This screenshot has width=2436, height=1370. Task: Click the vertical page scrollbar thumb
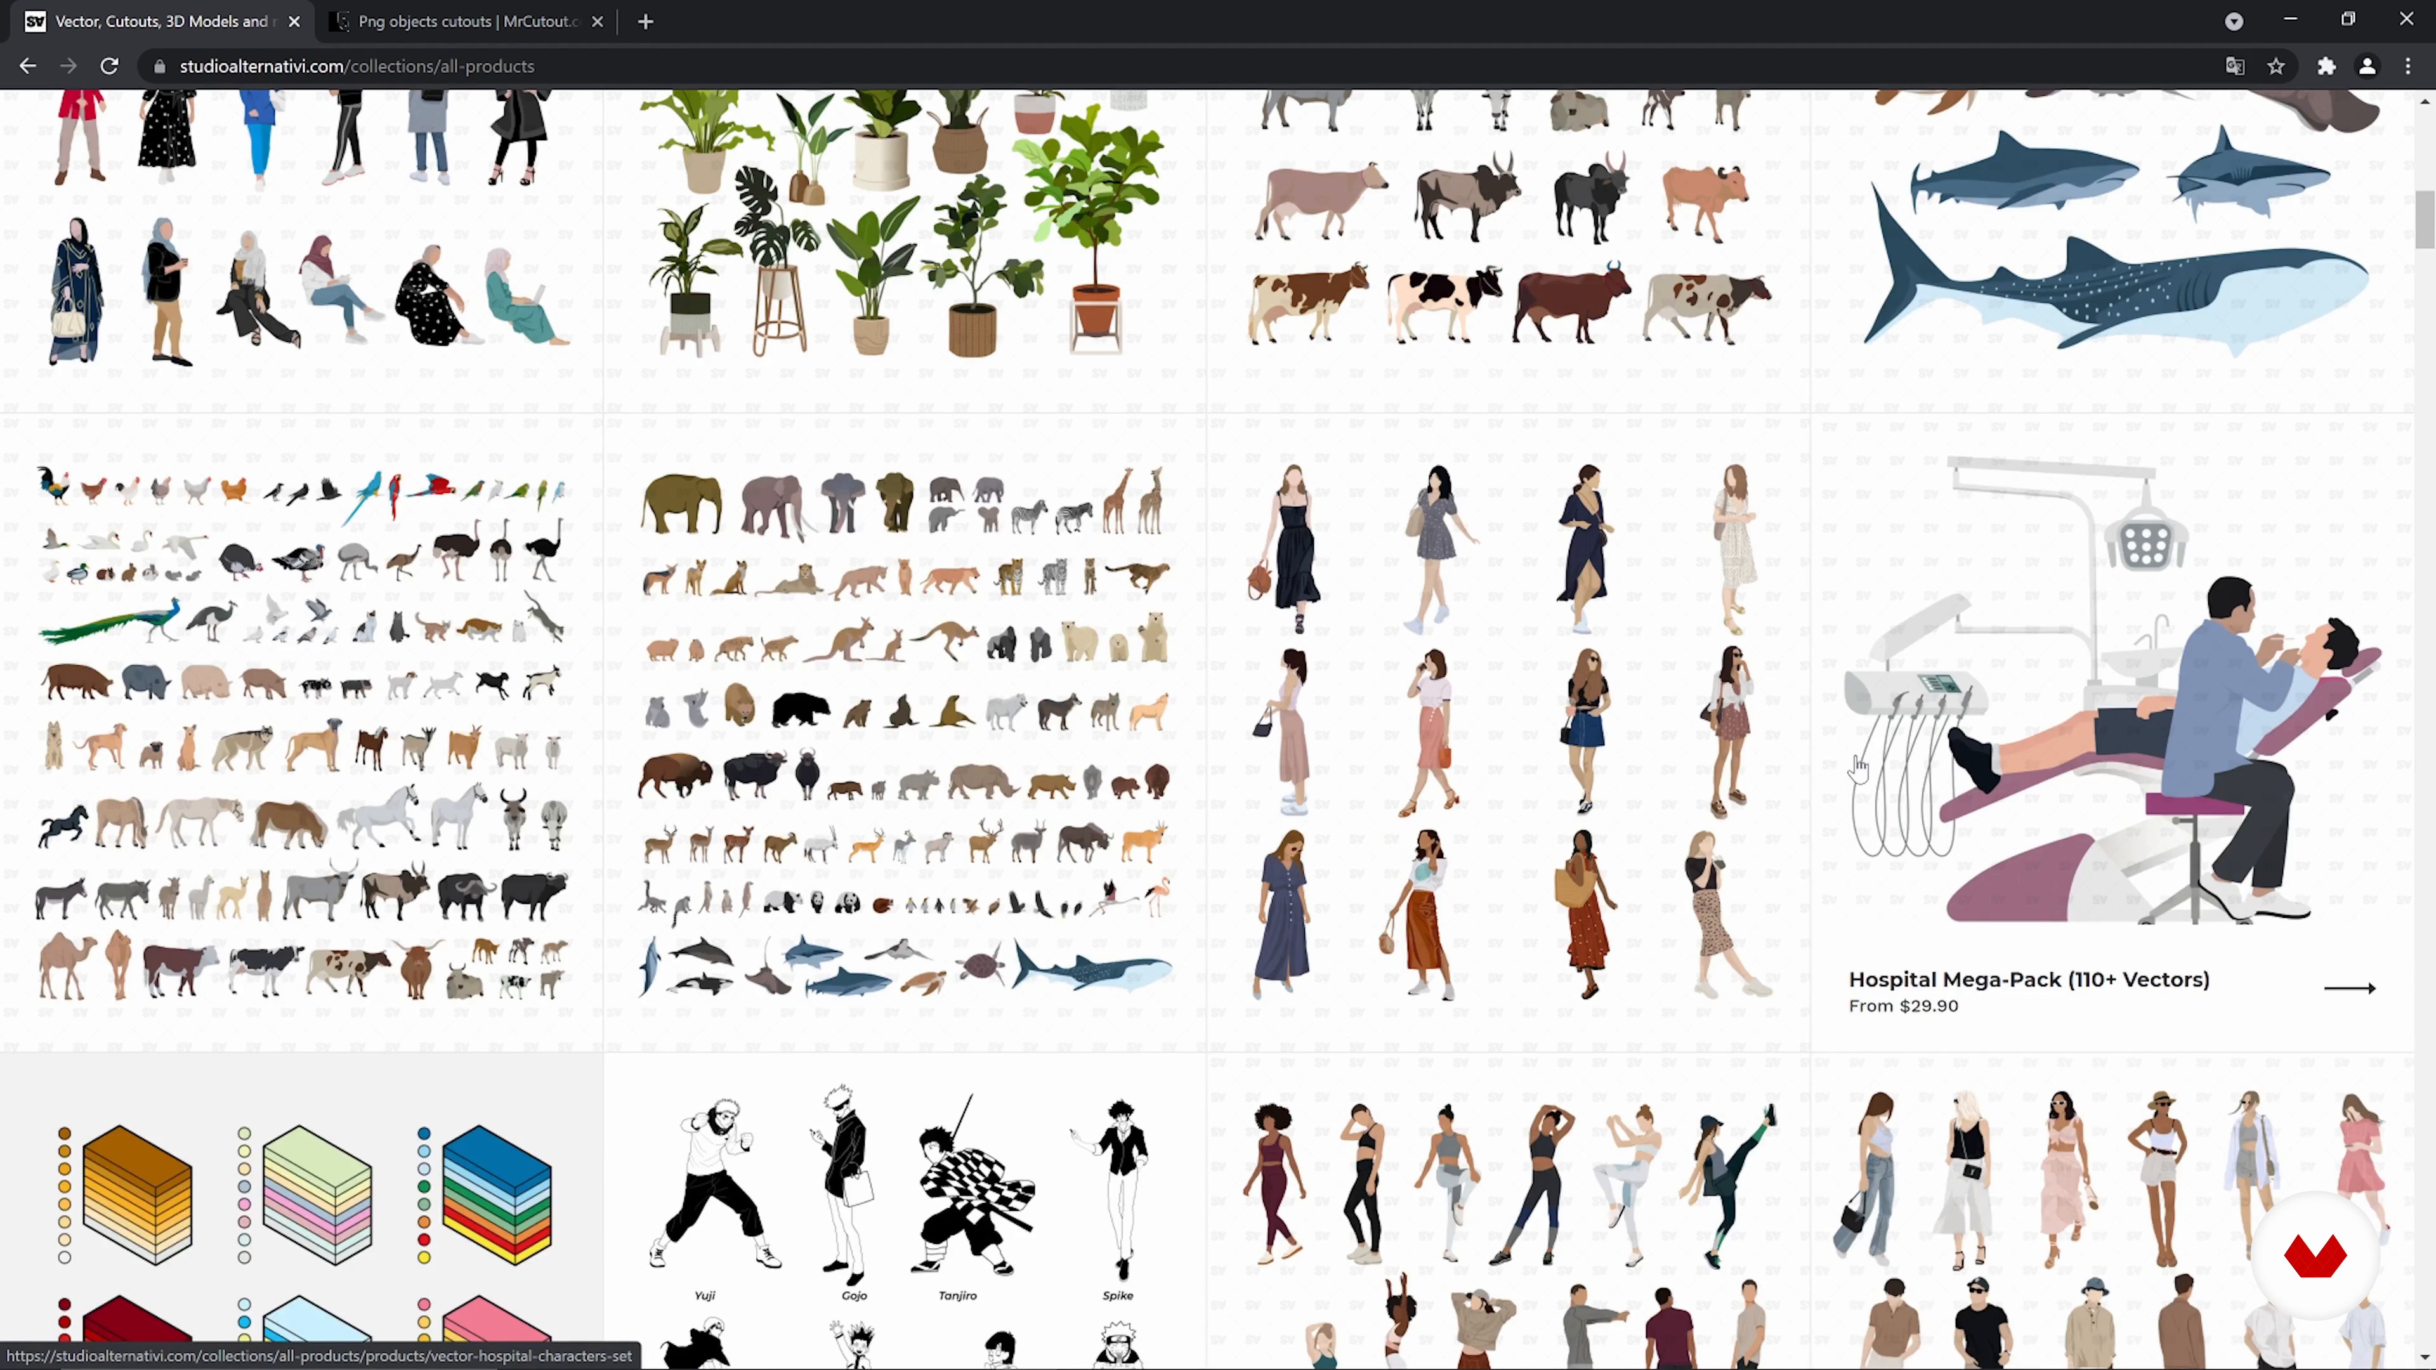click(x=2426, y=219)
